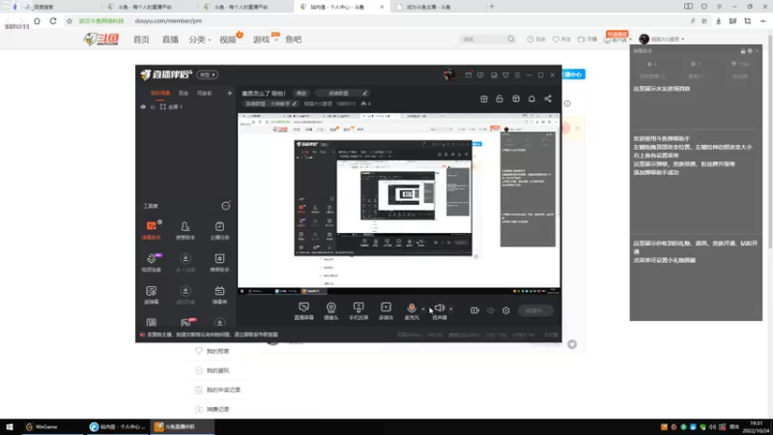773x435 pixels.
Task: Click the shop icon in stream header
Action: [484, 99]
